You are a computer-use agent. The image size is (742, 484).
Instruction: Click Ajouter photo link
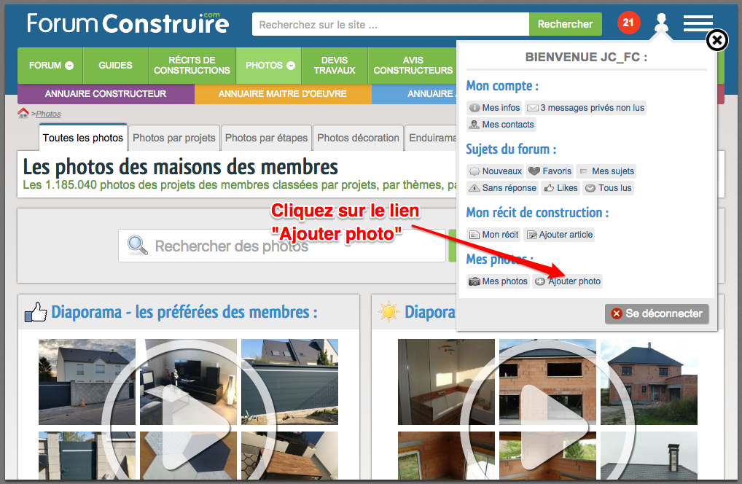[567, 281]
